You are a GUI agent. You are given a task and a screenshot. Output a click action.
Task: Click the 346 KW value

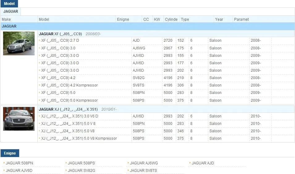tap(180, 131)
